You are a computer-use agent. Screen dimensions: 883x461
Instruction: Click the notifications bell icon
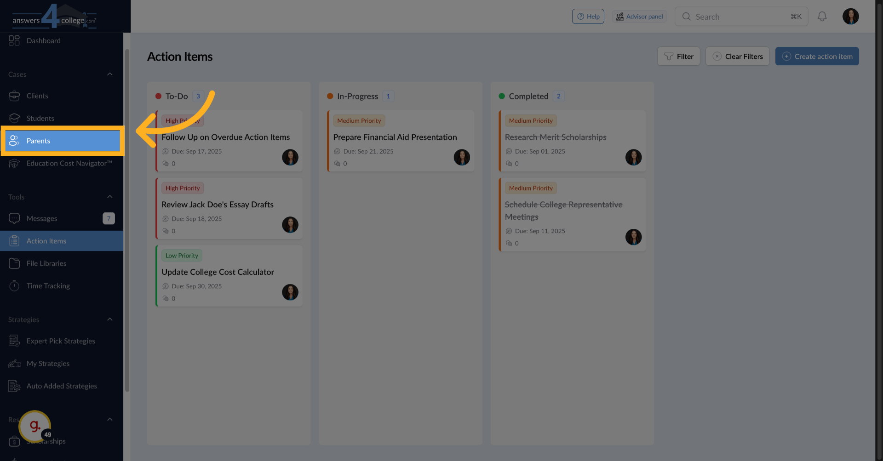[822, 17]
